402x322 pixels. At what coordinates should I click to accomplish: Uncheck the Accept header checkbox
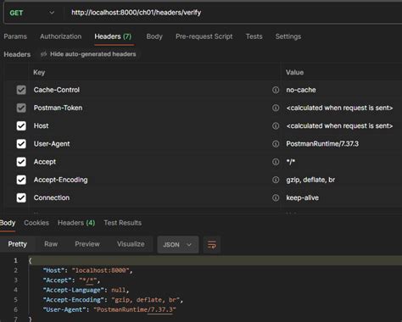pyautogui.click(x=21, y=162)
